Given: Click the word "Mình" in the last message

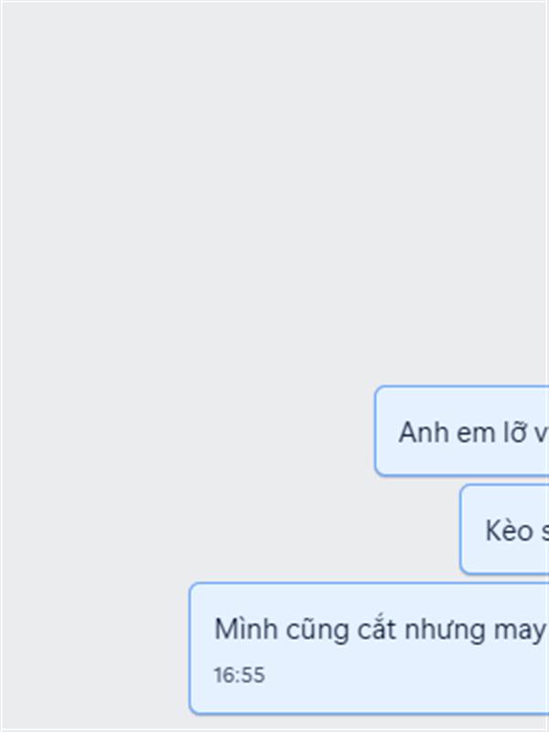Looking at the screenshot, I should [x=245, y=629].
